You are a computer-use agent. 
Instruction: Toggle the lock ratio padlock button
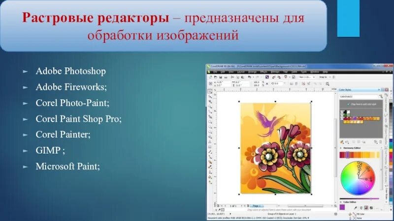click(x=267, y=83)
